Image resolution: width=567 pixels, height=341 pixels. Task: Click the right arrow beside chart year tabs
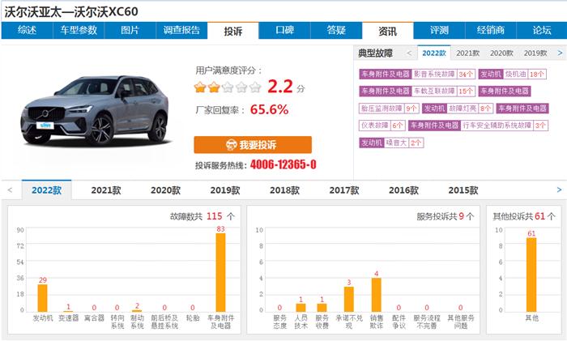coord(560,190)
